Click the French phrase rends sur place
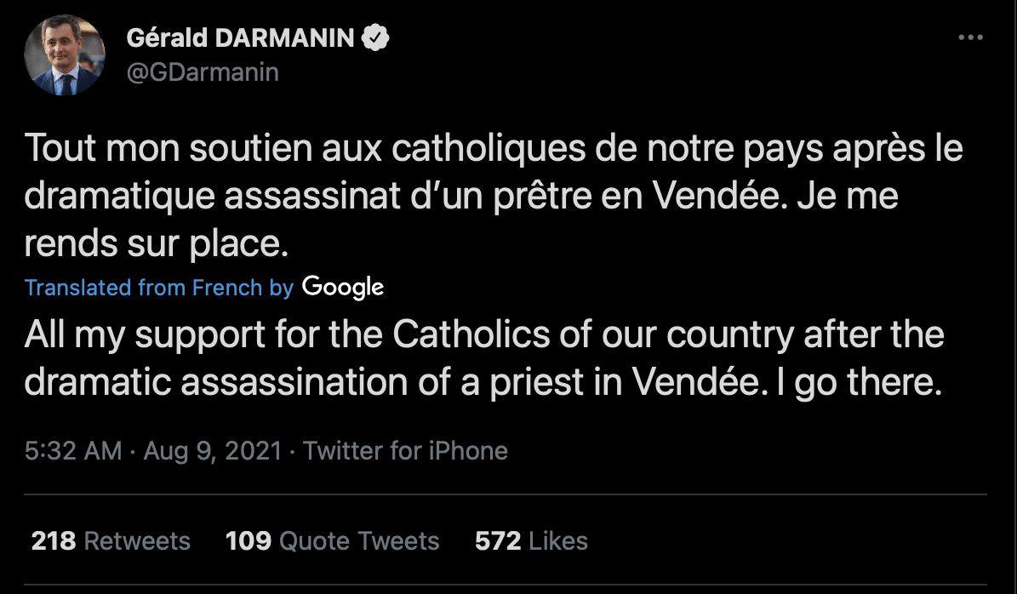The width and height of the screenshot is (1017, 594). (x=151, y=244)
